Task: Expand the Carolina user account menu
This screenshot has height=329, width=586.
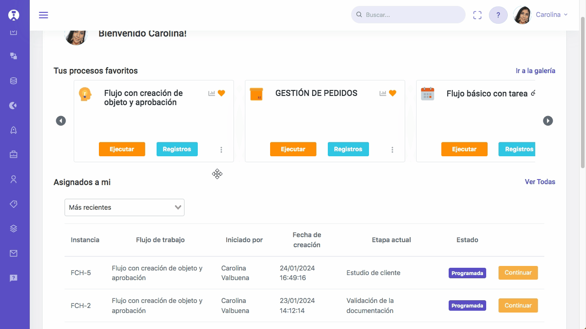Action: [x=552, y=15]
